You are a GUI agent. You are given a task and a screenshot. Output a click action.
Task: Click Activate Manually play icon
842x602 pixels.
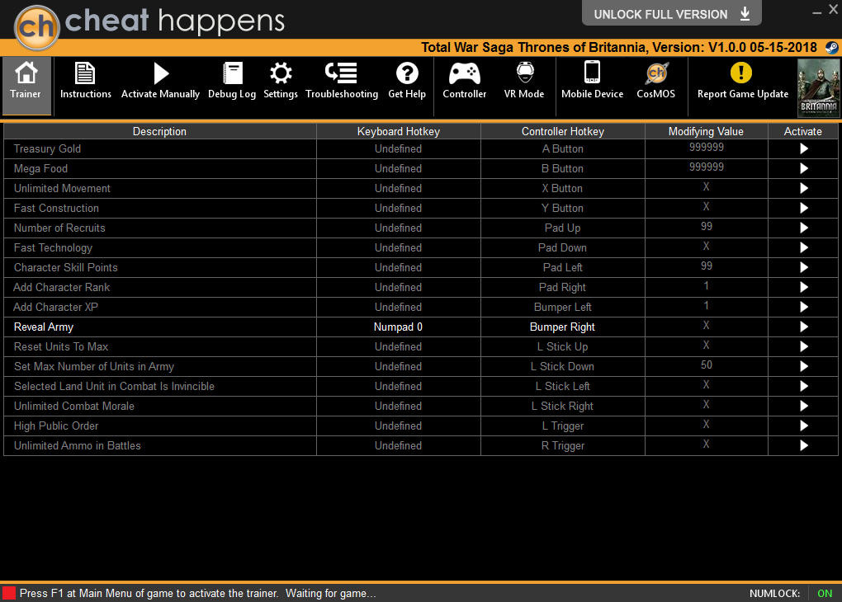tap(160, 74)
